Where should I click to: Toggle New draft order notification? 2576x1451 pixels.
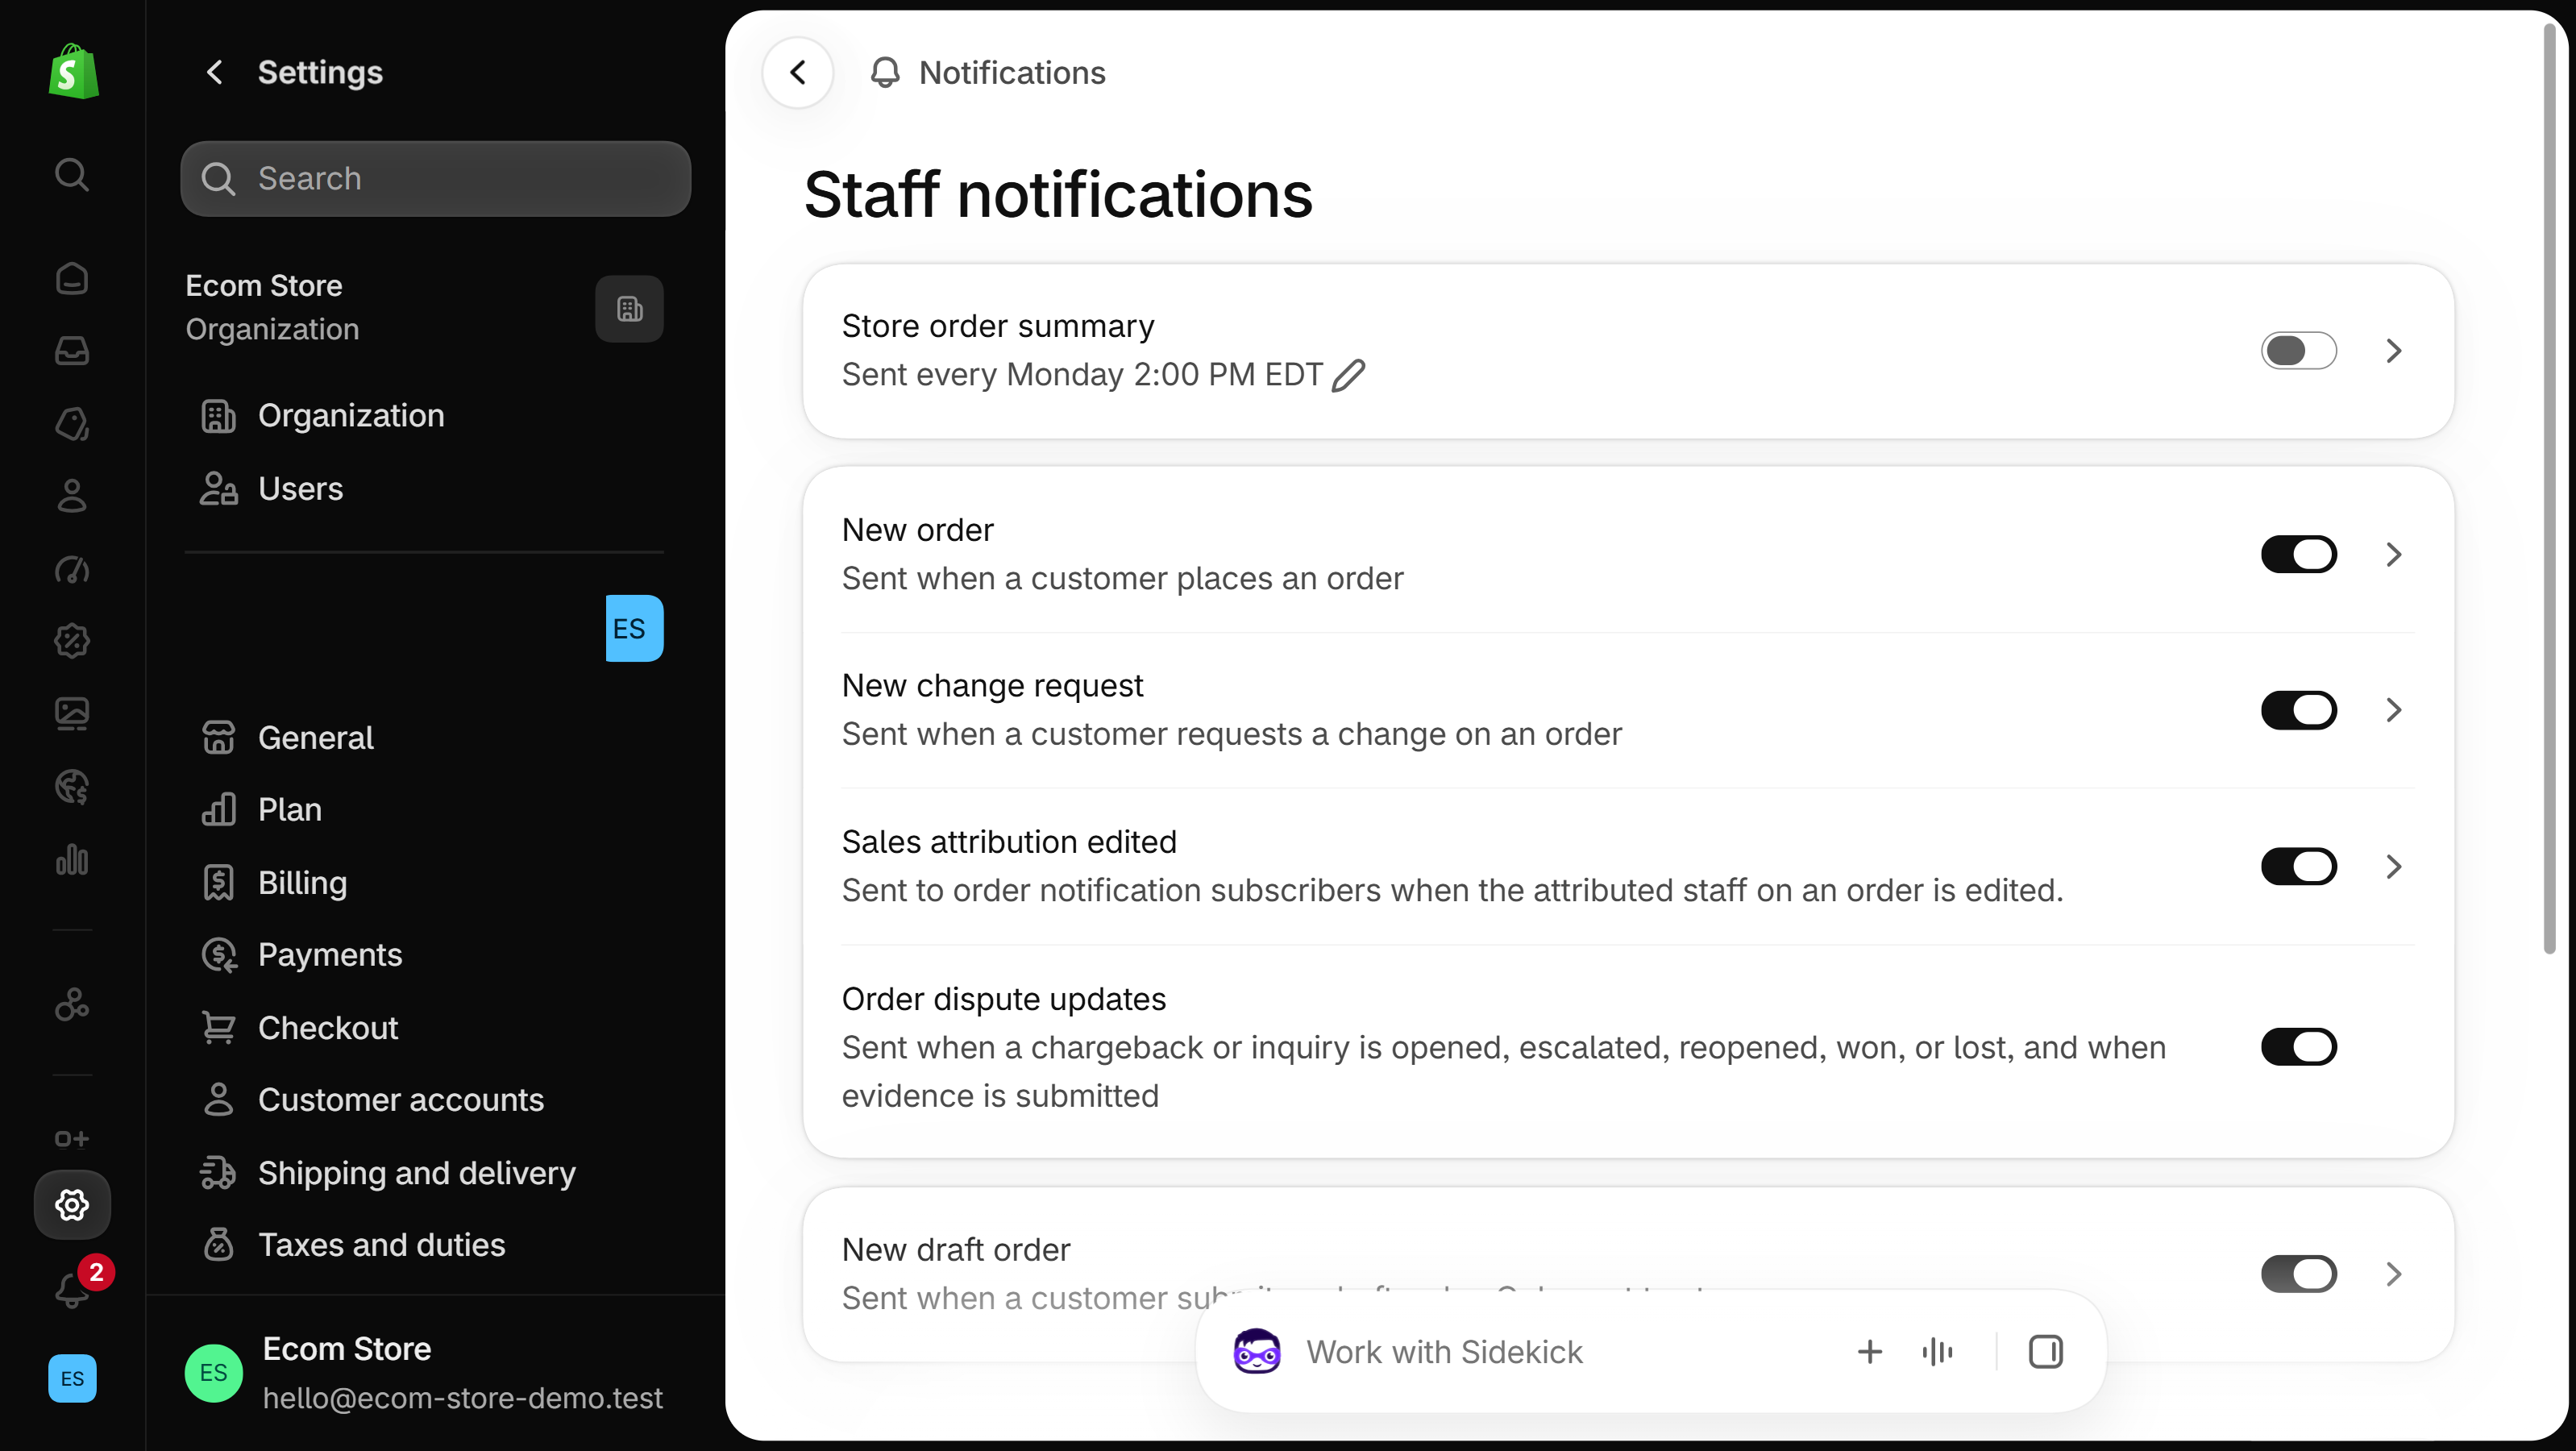[2298, 1274]
